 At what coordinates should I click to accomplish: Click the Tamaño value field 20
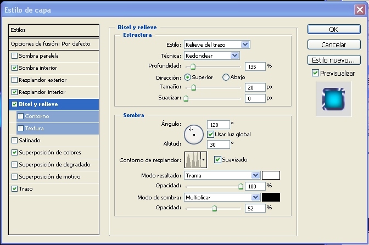[255, 87]
